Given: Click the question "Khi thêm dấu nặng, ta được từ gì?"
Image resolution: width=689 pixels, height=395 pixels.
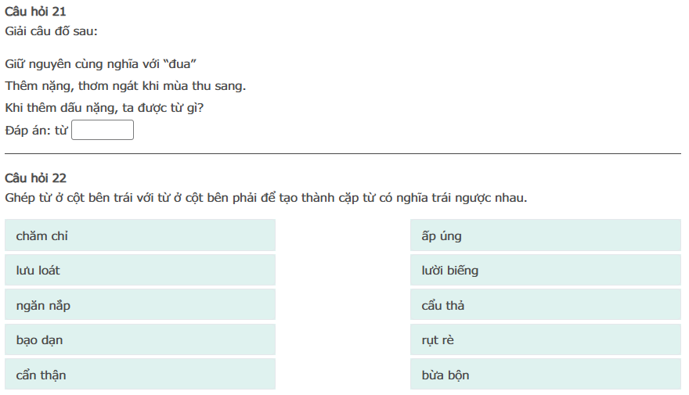Looking at the screenshot, I should pyautogui.click(x=104, y=108).
